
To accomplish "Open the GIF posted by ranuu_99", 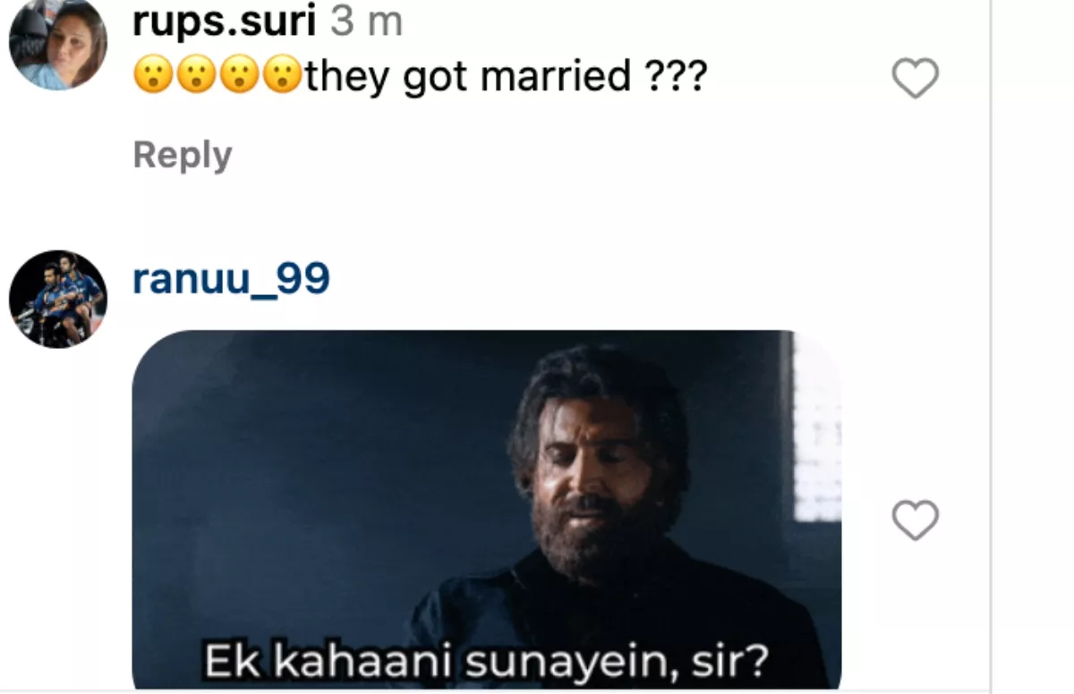I will click(x=487, y=510).
